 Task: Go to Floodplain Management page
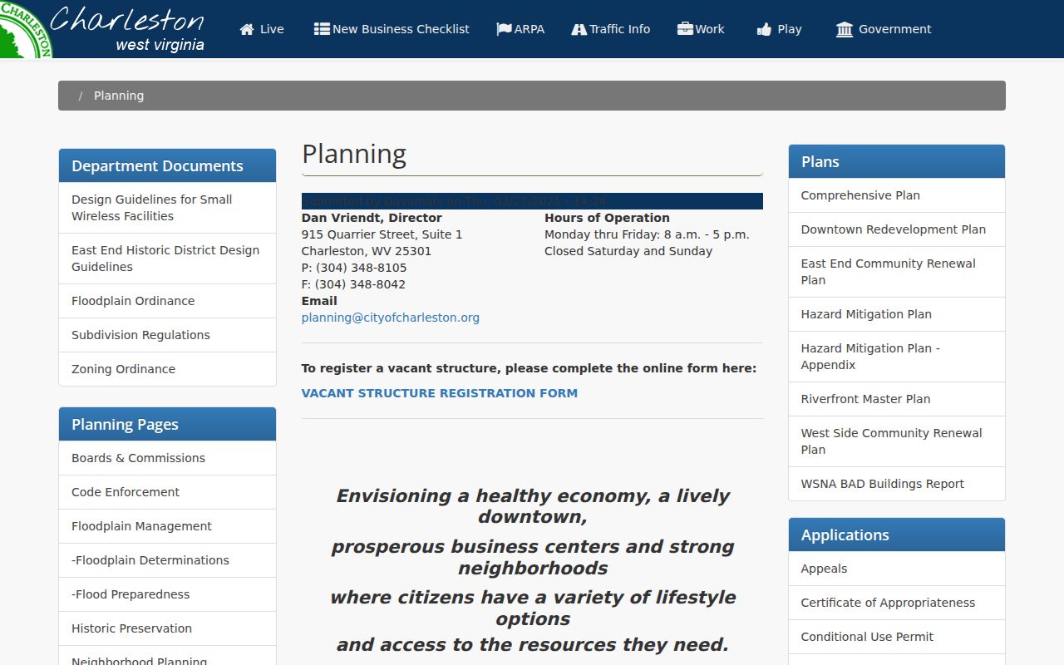pyautogui.click(x=167, y=526)
